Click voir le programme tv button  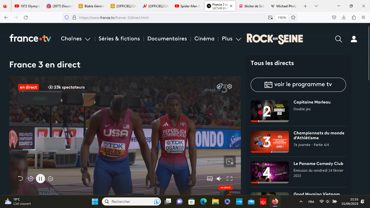tap(298, 84)
